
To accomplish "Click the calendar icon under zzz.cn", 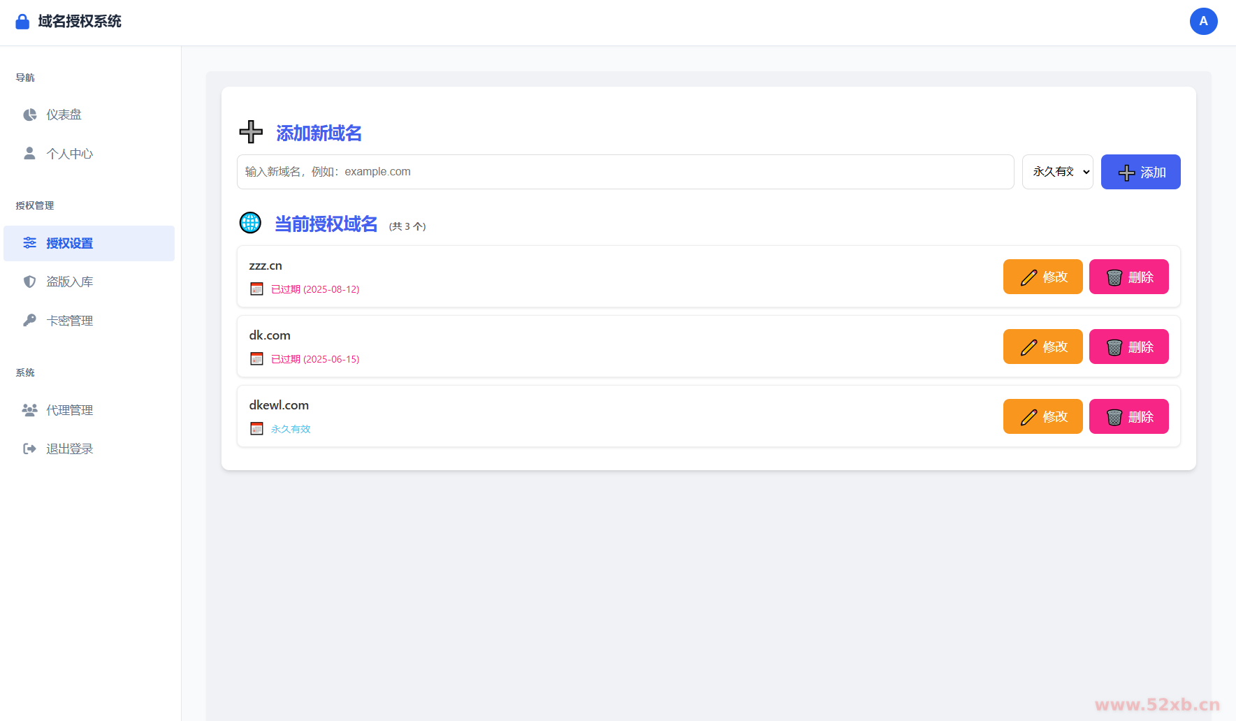I will 256,289.
